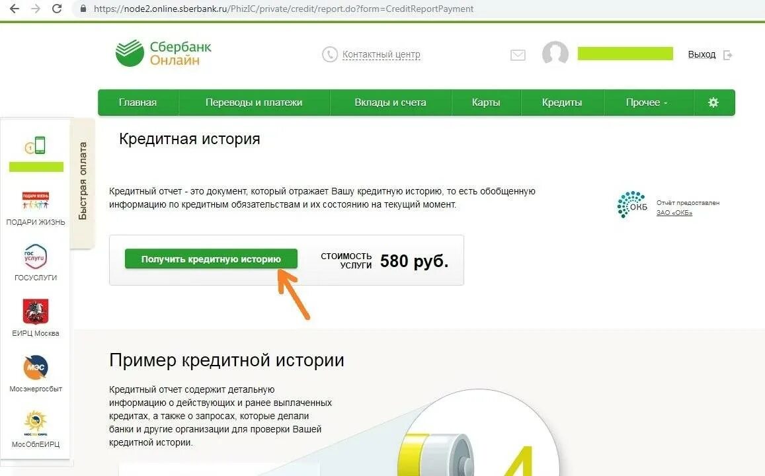The image size is (765, 476).
Task: Click the user profile avatar icon
Action: point(555,53)
